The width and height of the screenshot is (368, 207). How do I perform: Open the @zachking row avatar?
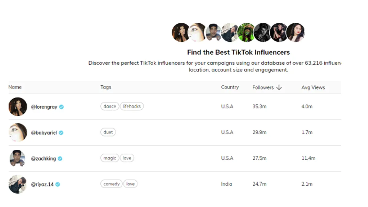coord(17,158)
